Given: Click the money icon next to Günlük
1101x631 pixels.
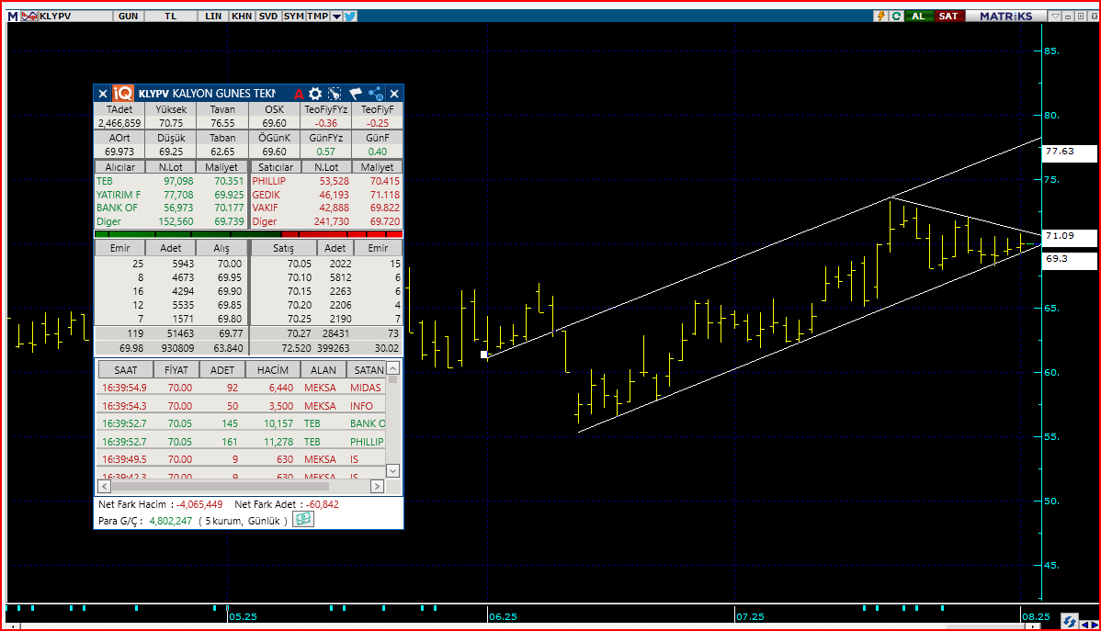Looking at the screenshot, I should 302,519.
